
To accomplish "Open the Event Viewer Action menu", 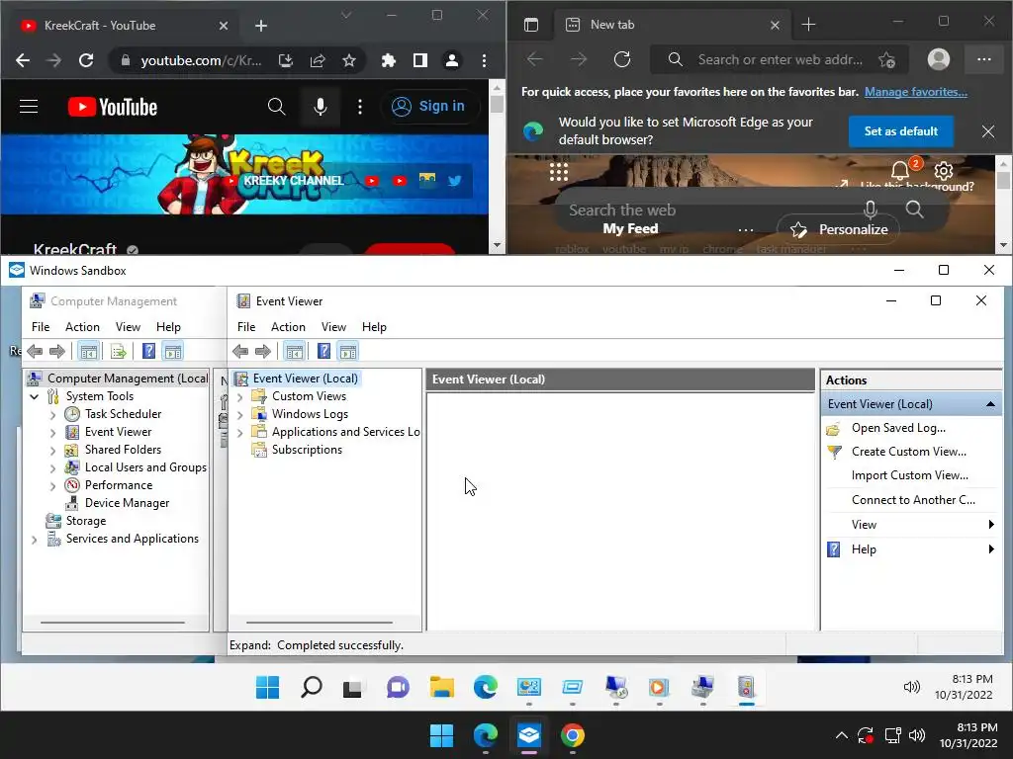I will coord(288,327).
